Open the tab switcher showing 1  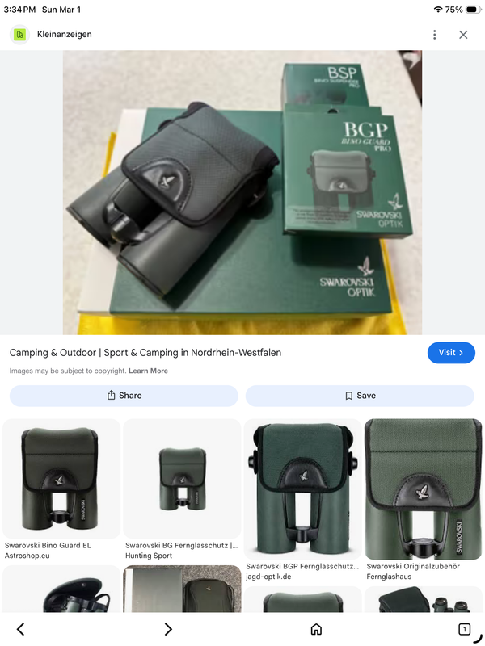click(x=464, y=629)
